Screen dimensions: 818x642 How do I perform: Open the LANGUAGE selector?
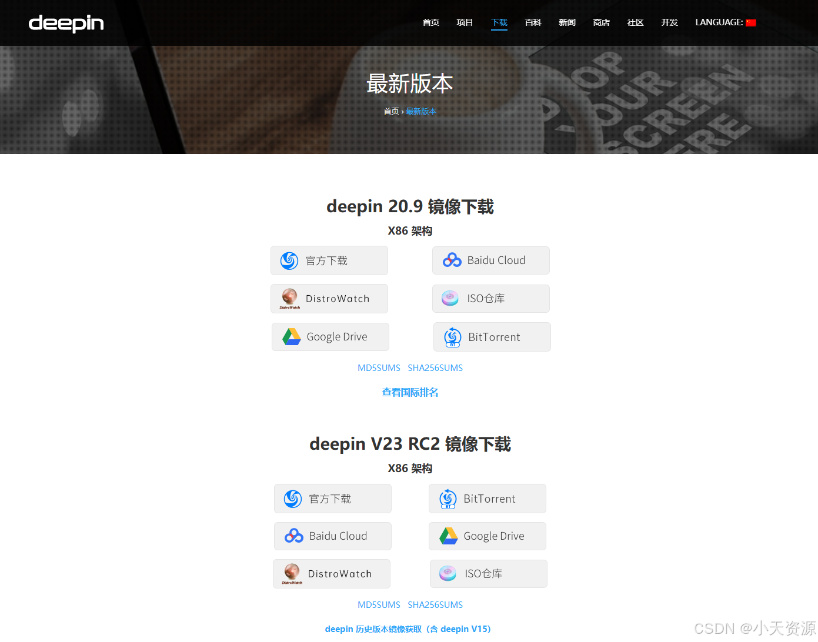click(726, 22)
